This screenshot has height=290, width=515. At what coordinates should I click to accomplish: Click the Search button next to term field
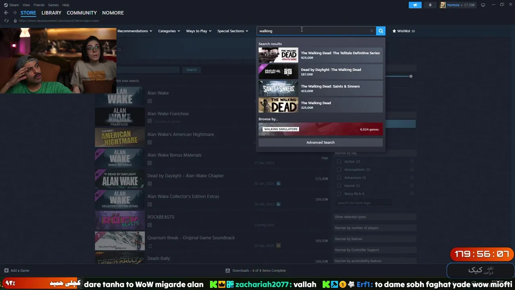pos(192,70)
